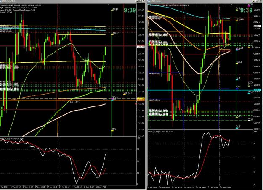Viewport: 263px width, 190px height.
Task: Select the DLow label in right chart
Action: (239, 116)
